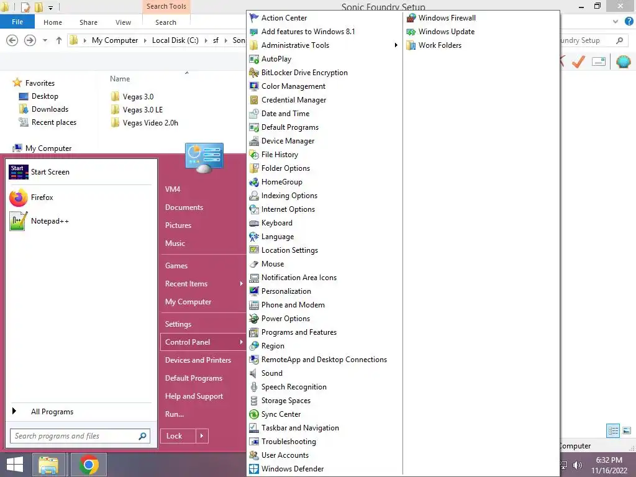This screenshot has height=477, width=636.
Task: Open Speech Recognition microphone icon
Action: (x=254, y=387)
